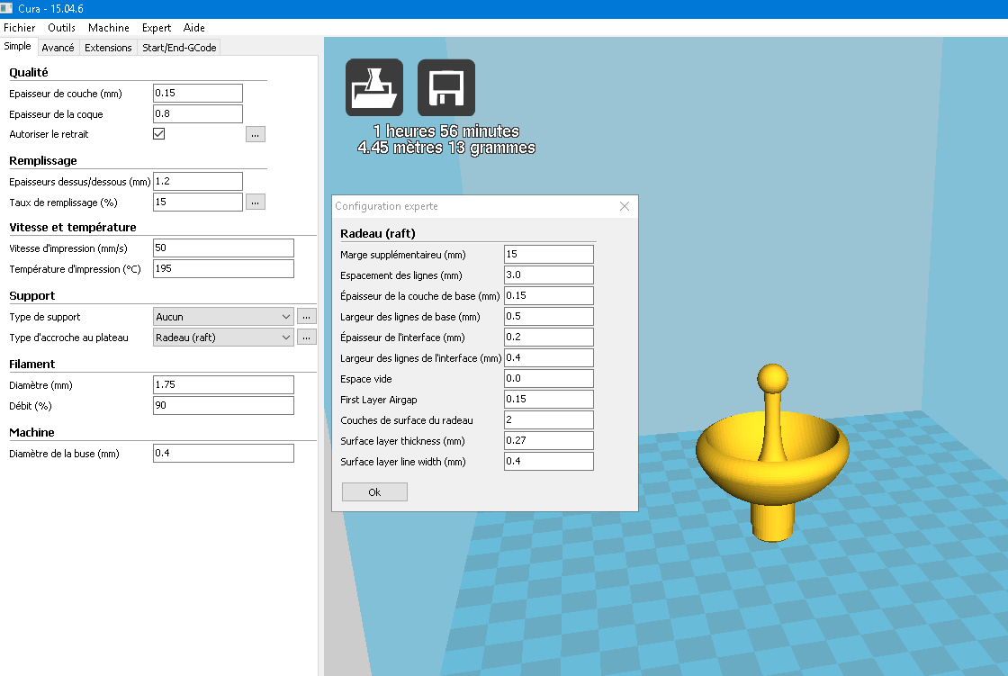The image size is (1008, 676).
Task: Click the Couches de surface du radeau field
Action: [549, 419]
